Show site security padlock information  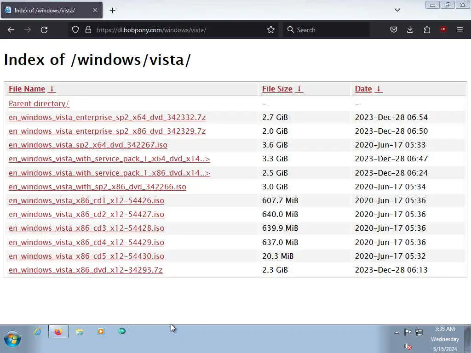tap(88, 30)
